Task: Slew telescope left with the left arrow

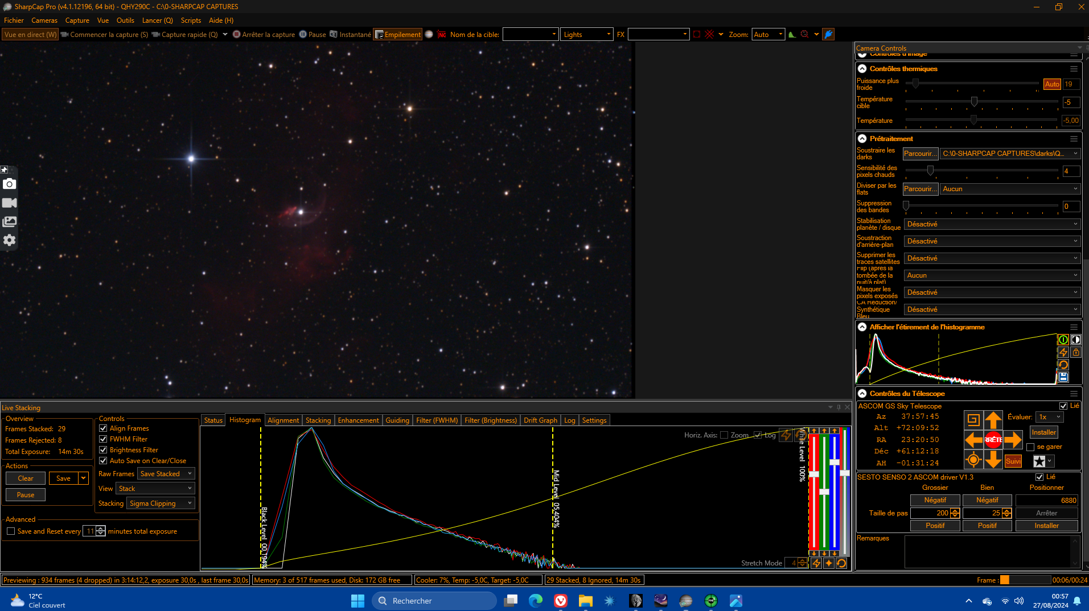Action: tap(974, 439)
